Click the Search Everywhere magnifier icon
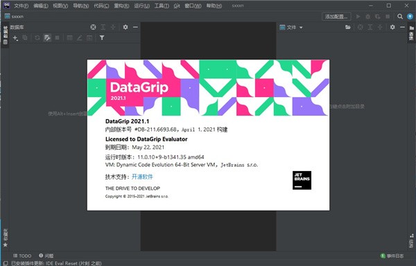 [400, 17]
